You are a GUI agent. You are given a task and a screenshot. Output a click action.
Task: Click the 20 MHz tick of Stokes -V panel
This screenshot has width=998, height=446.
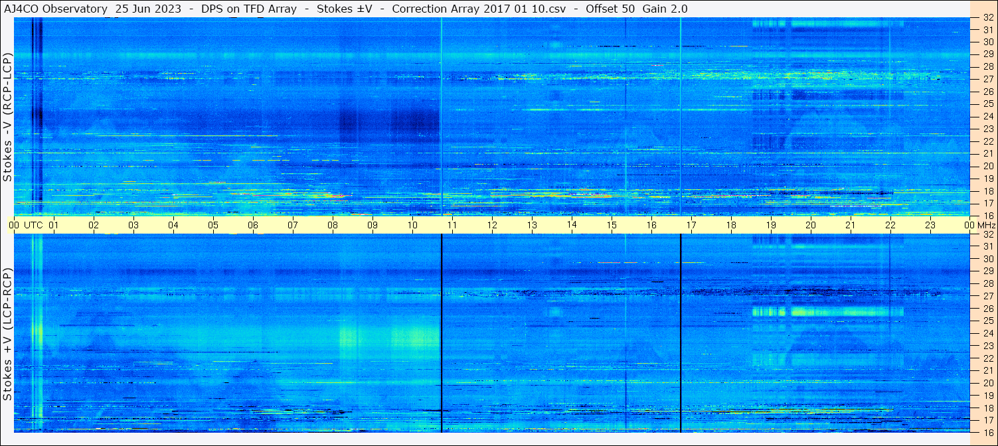[x=987, y=166]
